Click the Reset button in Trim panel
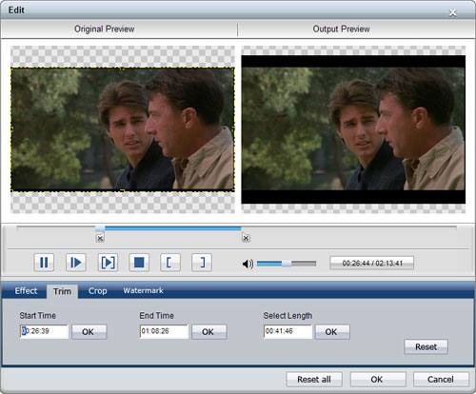 point(426,346)
